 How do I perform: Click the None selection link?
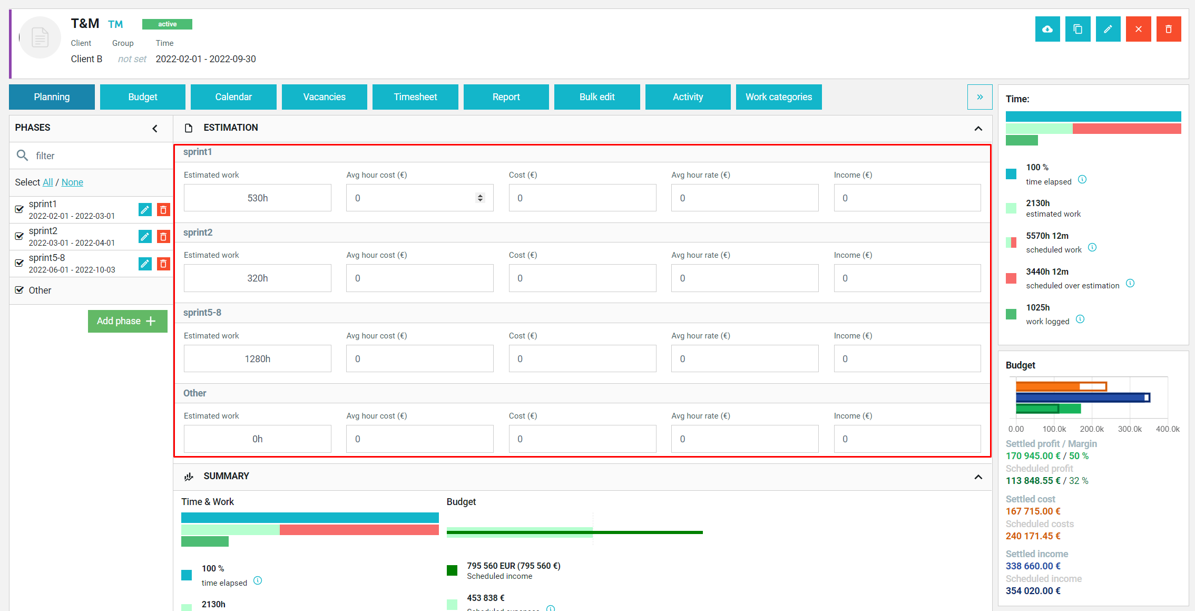pyautogui.click(x=72, y=182)
